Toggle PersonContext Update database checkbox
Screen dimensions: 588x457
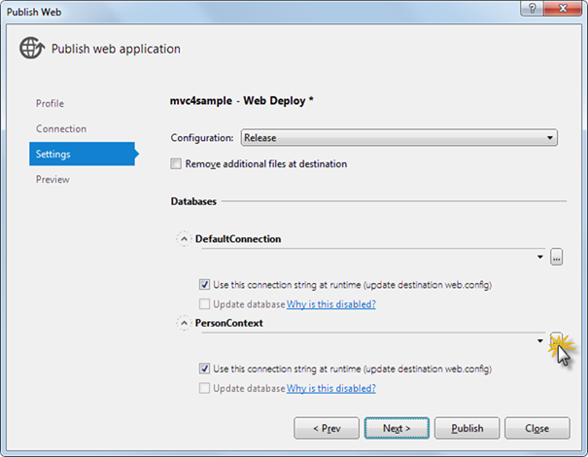[x=204, y=388]
